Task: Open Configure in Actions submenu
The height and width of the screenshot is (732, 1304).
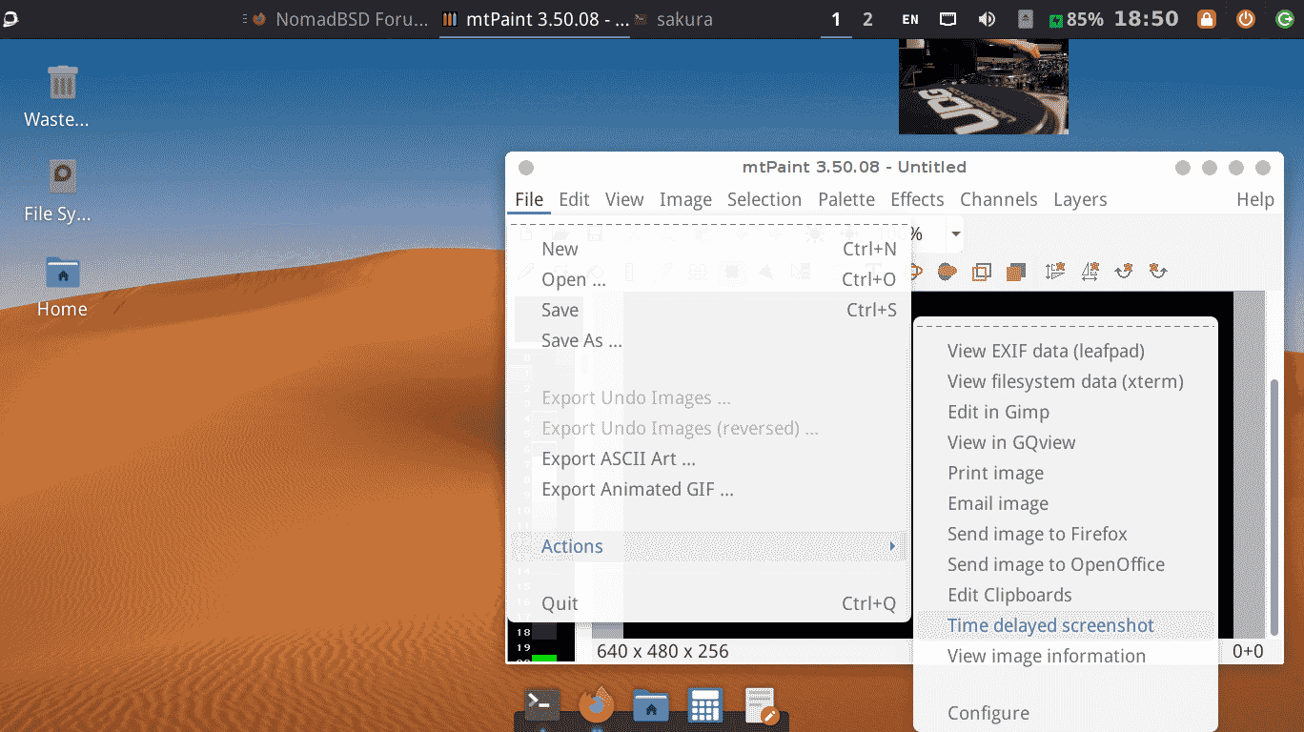Action: tap(1066, 713)
